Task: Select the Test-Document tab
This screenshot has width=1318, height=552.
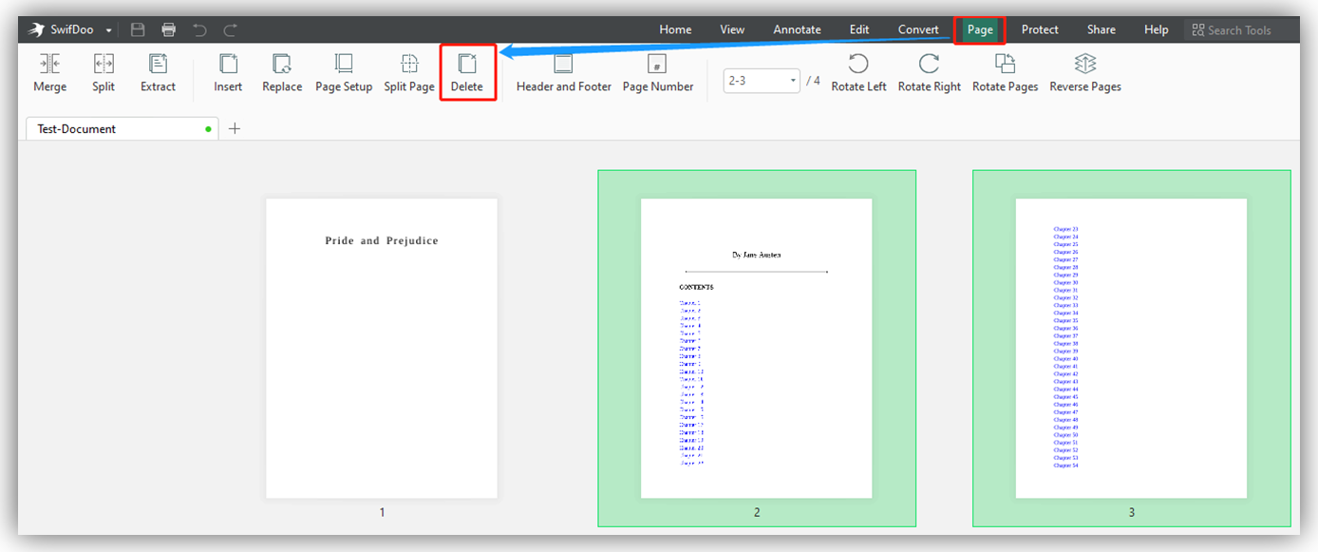Action: click(122, 128)
